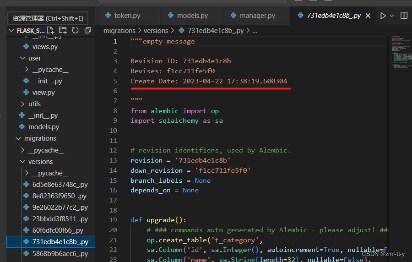Click the New File icon in explorer header
Image resolution: width=412 pixels, height=262 pixels.
coord(50,31)
